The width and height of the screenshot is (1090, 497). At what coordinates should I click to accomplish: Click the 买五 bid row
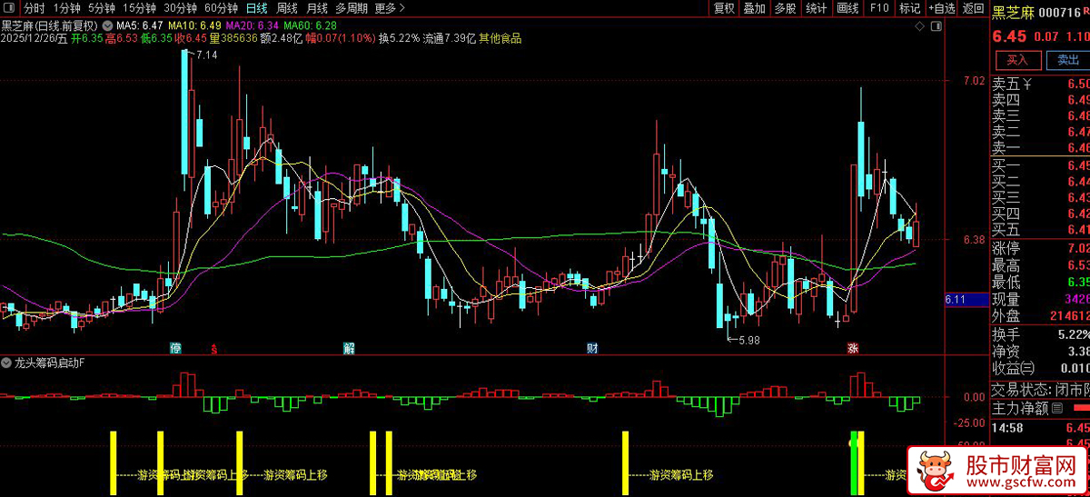pos(1040,229)
